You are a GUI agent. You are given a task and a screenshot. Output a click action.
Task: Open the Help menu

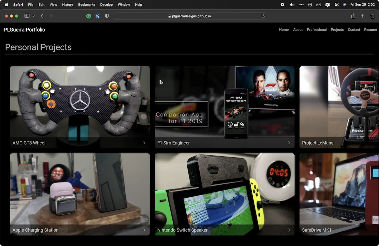139,5
